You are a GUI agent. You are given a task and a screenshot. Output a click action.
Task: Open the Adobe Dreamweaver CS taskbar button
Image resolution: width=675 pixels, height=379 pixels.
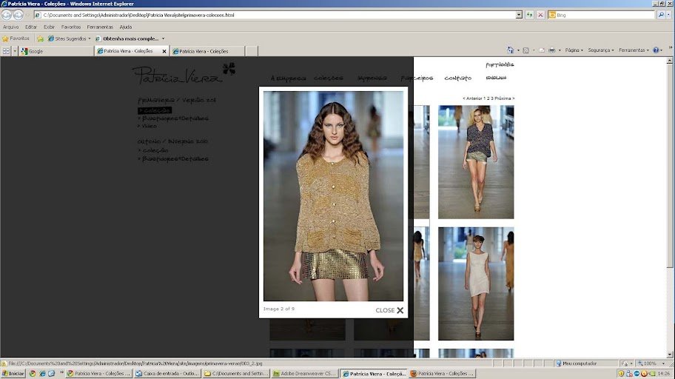pos(304,373)
